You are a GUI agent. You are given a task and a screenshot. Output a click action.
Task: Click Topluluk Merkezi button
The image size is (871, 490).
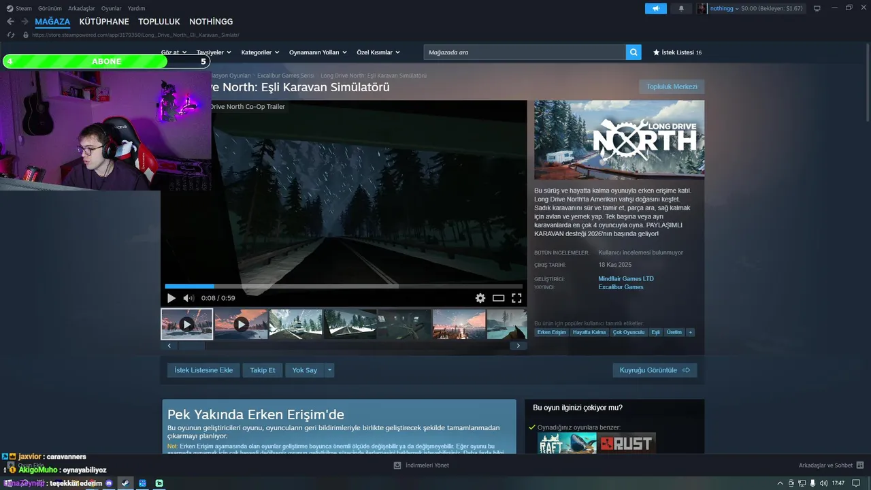(672, 86)
